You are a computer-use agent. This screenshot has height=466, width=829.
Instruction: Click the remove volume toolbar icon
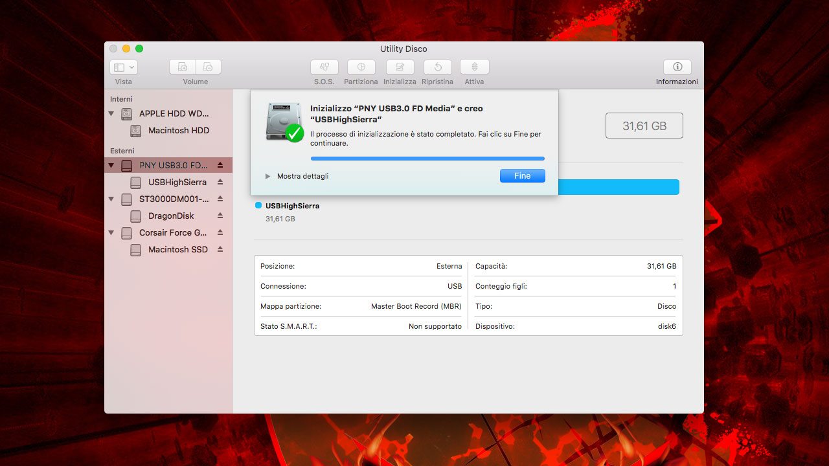[208, 67]
